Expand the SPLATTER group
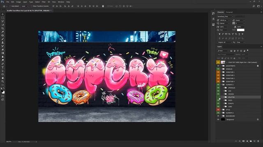Viewport: 263px width, 147px height. 224,97
